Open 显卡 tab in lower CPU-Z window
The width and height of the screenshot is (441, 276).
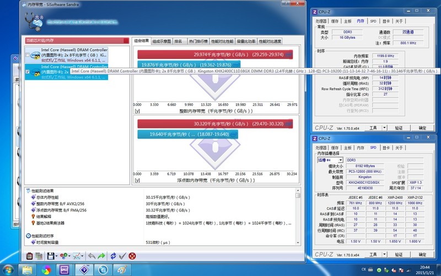(x=386, y=148)
